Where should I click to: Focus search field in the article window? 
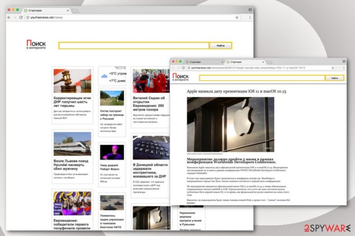(x=262, y=78)
